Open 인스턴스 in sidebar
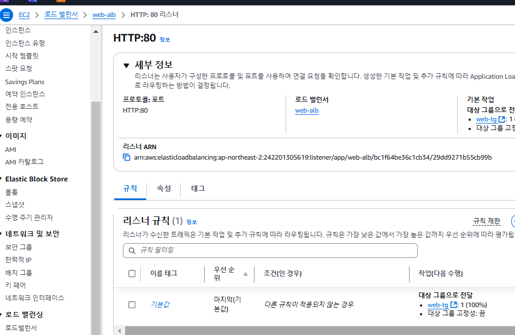515x335 pixels. [18, 30]
